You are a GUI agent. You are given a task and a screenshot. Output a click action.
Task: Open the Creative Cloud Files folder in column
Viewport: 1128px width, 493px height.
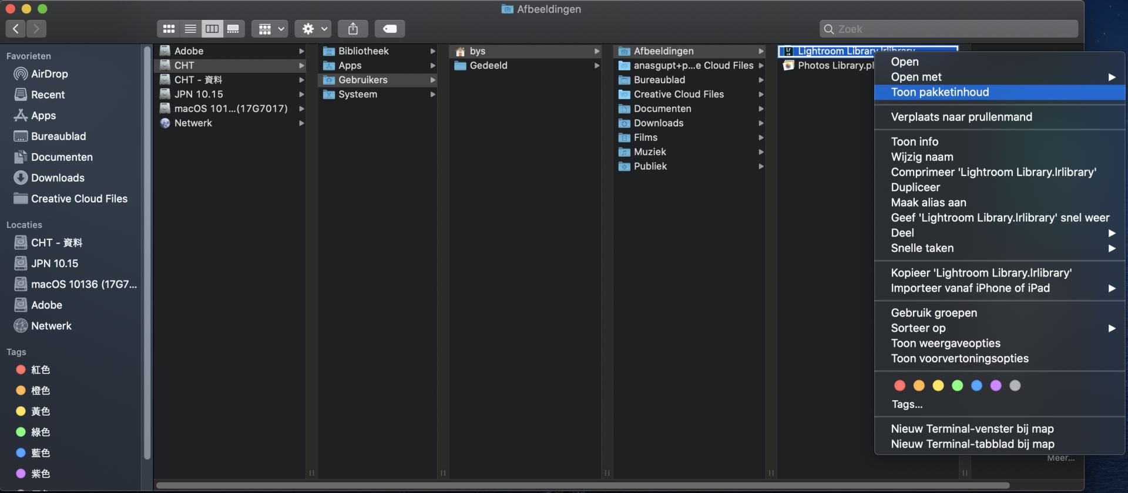(x=690, y=94)
